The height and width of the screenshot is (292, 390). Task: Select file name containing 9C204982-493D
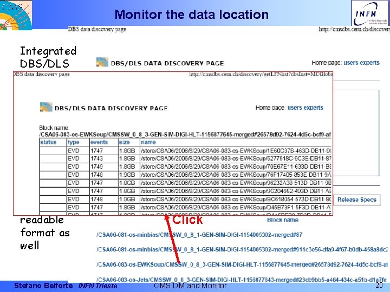pyautogui.click(x=236, y=191)
